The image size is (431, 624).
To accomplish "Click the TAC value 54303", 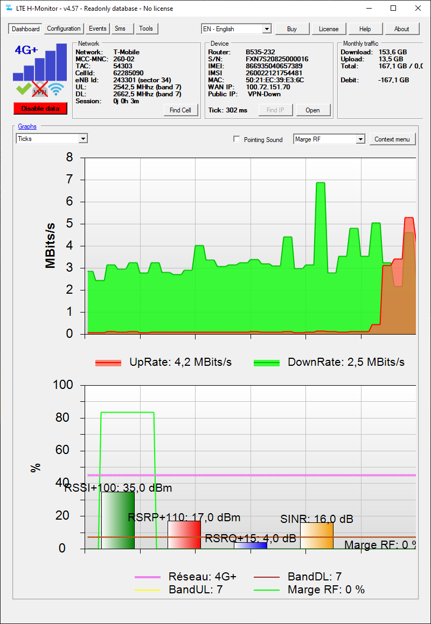I will tap(123, 66).
